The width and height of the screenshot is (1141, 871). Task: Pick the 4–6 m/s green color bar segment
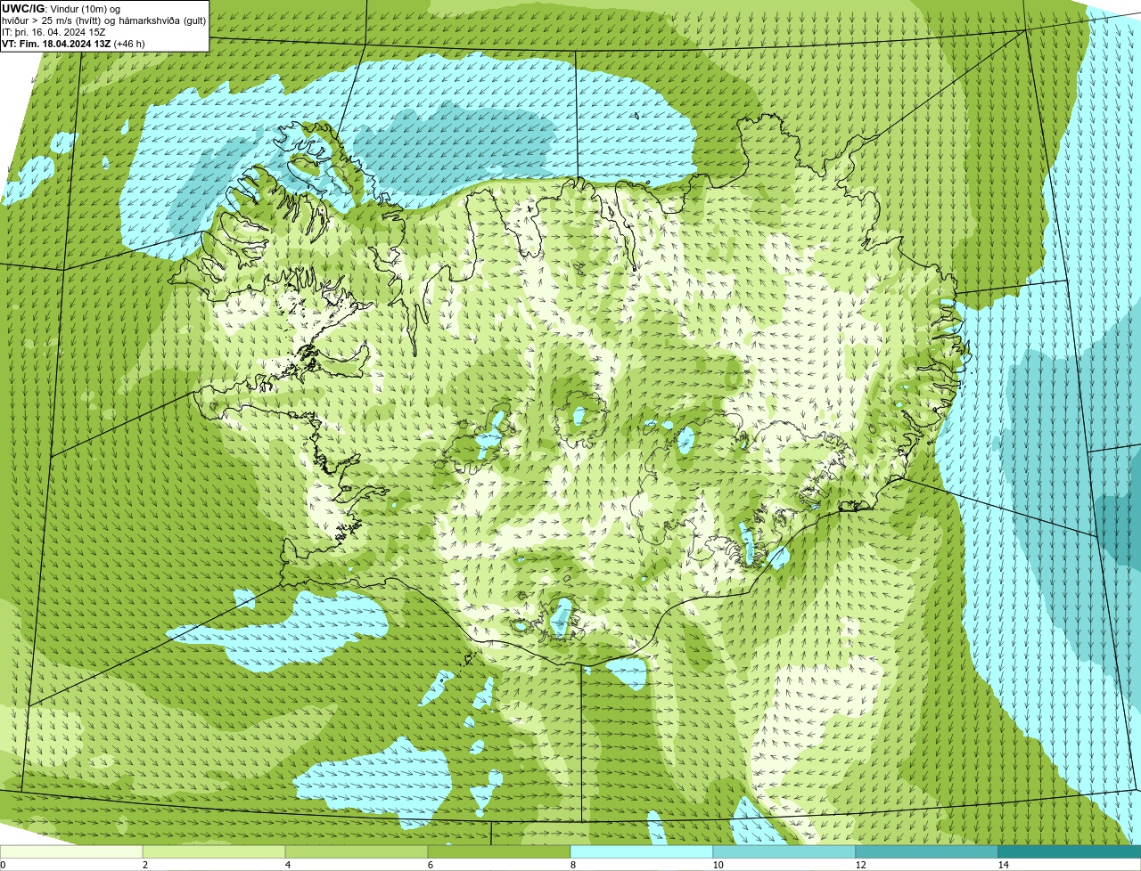(x=357, y=851)
